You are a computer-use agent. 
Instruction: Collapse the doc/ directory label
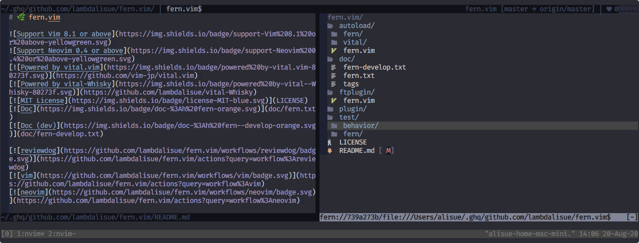pyautogui.click(x=347, y=59)
